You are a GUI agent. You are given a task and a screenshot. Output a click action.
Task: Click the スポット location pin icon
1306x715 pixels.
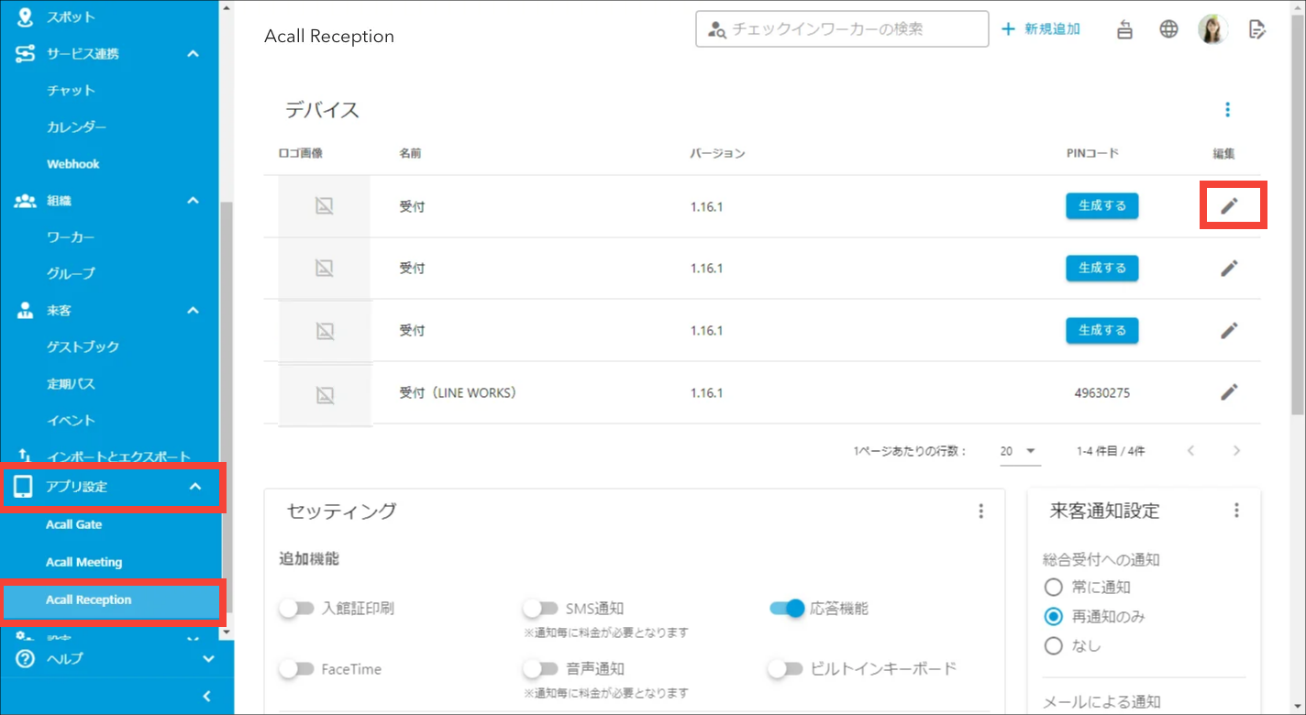pos(25,16)
